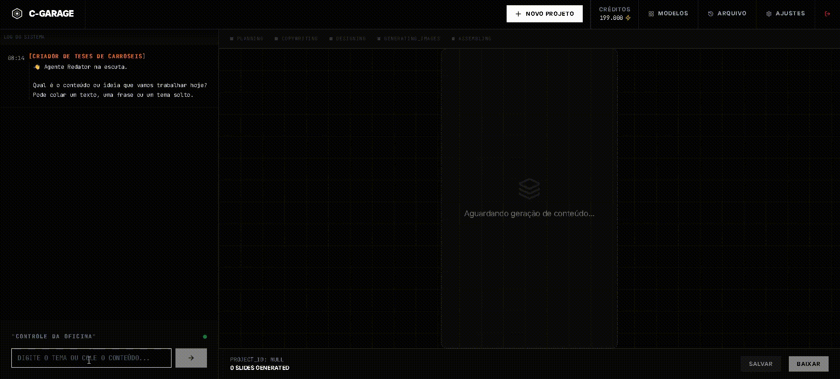Click the red logout icon
Image resolution: width=840 pixels, height=379 pixels.
coord(827,14)
